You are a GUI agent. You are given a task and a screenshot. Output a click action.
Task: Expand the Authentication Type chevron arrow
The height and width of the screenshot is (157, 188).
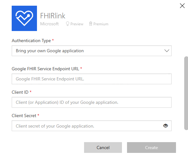pyautogui.click(x=167, y=51)
